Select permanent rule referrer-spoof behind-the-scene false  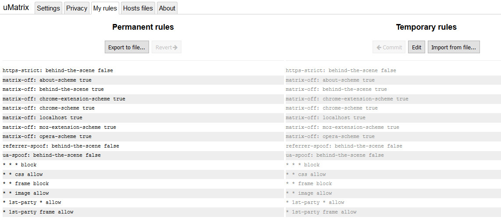61,146
